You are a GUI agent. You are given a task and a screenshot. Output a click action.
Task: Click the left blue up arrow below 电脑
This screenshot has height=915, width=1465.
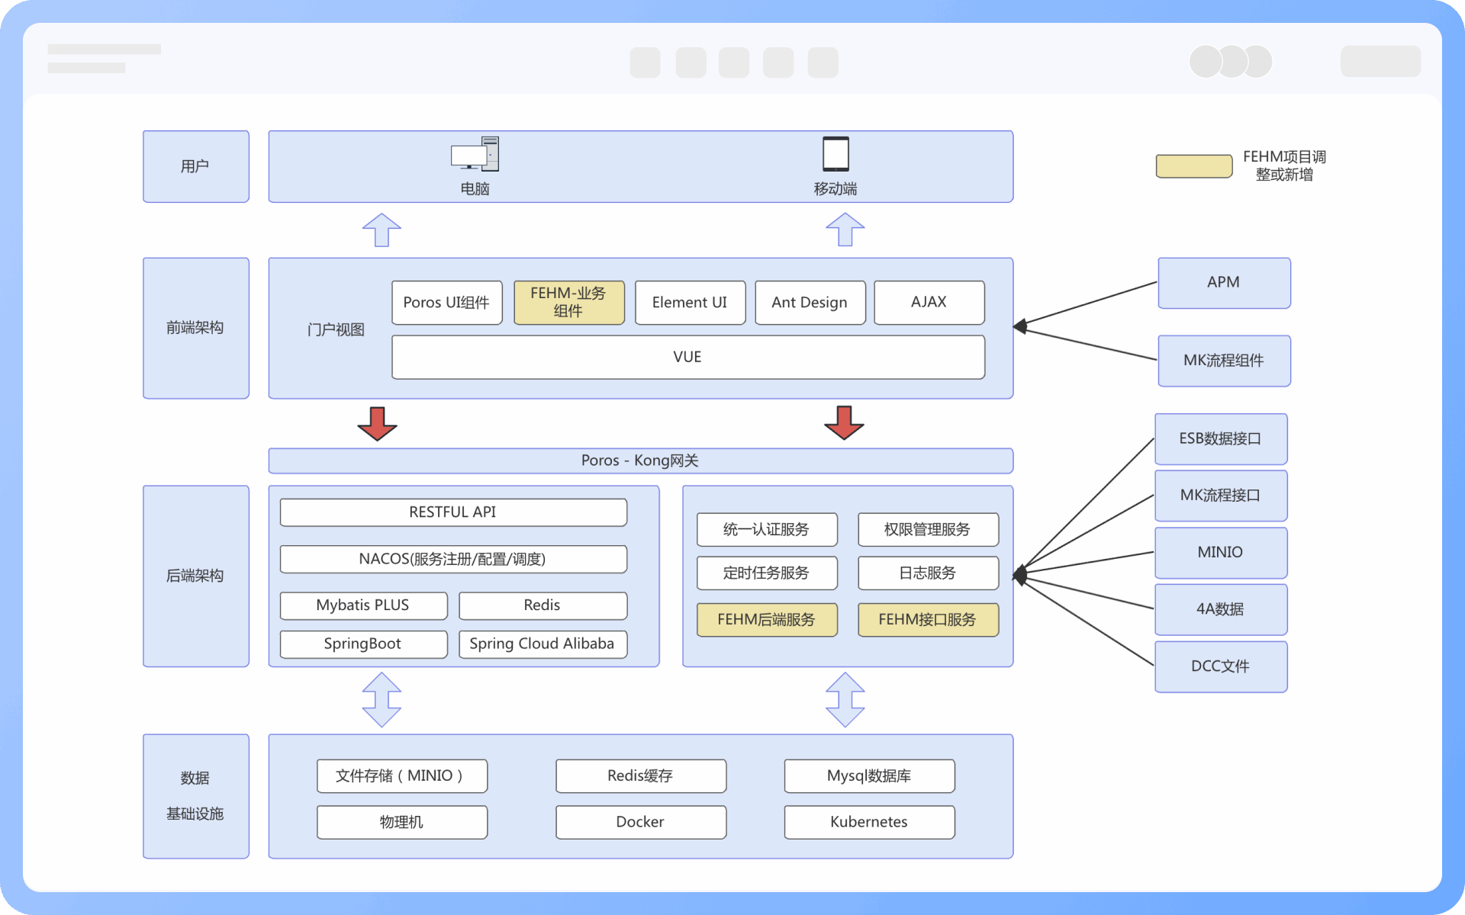[382, 230]
